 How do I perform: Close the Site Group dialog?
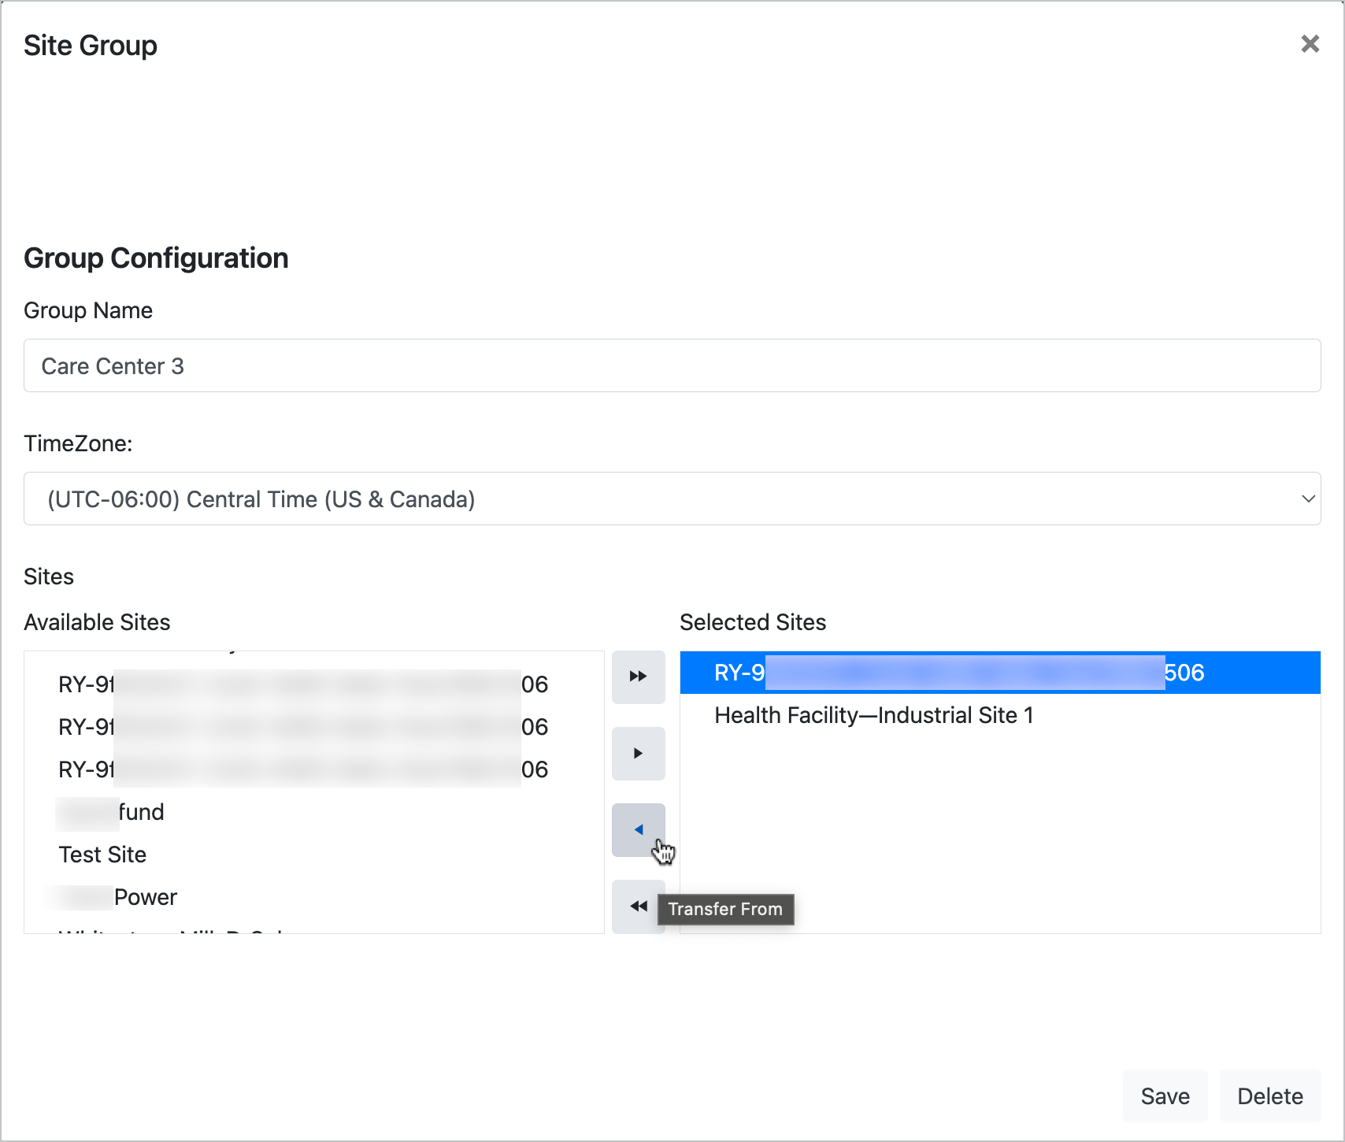tap(1310, 44)
